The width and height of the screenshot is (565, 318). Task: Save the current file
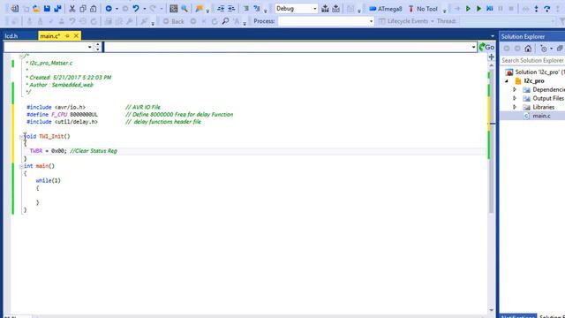click(x=47, y=8)
